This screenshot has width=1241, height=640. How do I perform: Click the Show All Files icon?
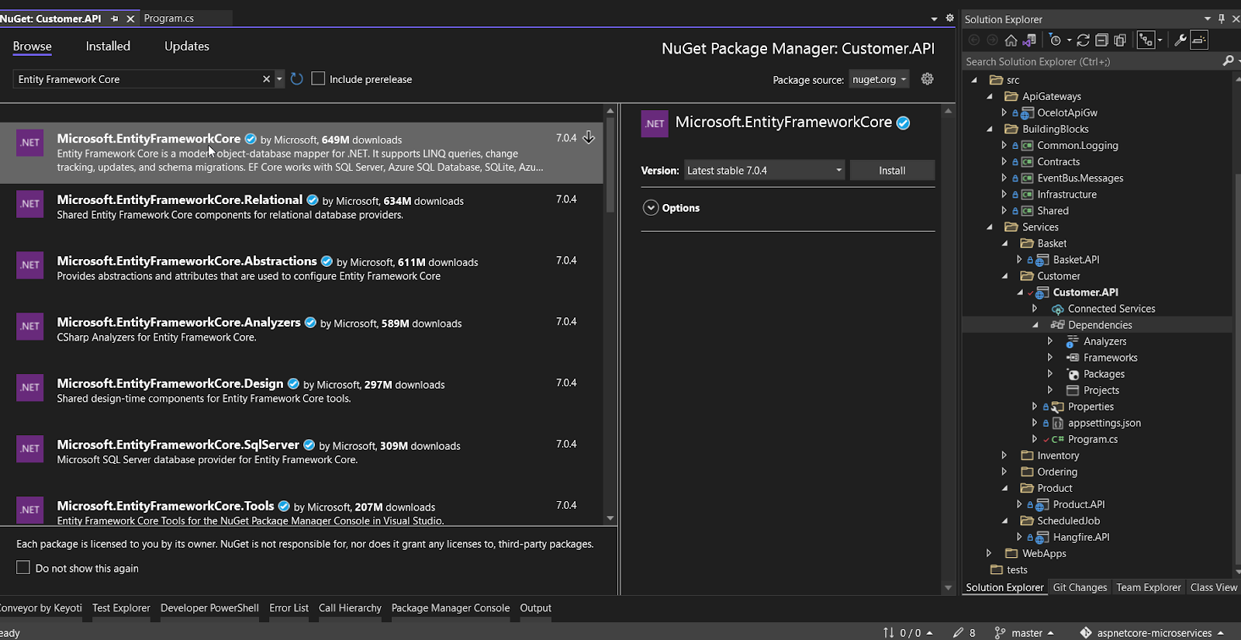(1120, 40)
